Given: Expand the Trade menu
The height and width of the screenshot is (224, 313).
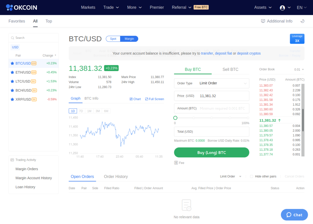Looking at the screenshot, I should [x=111, y=7].
